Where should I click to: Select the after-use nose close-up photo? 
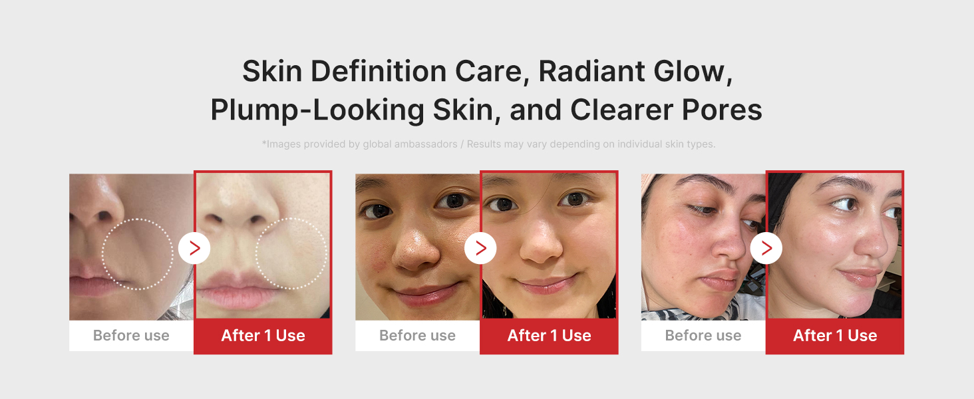(x=263, y=245)
